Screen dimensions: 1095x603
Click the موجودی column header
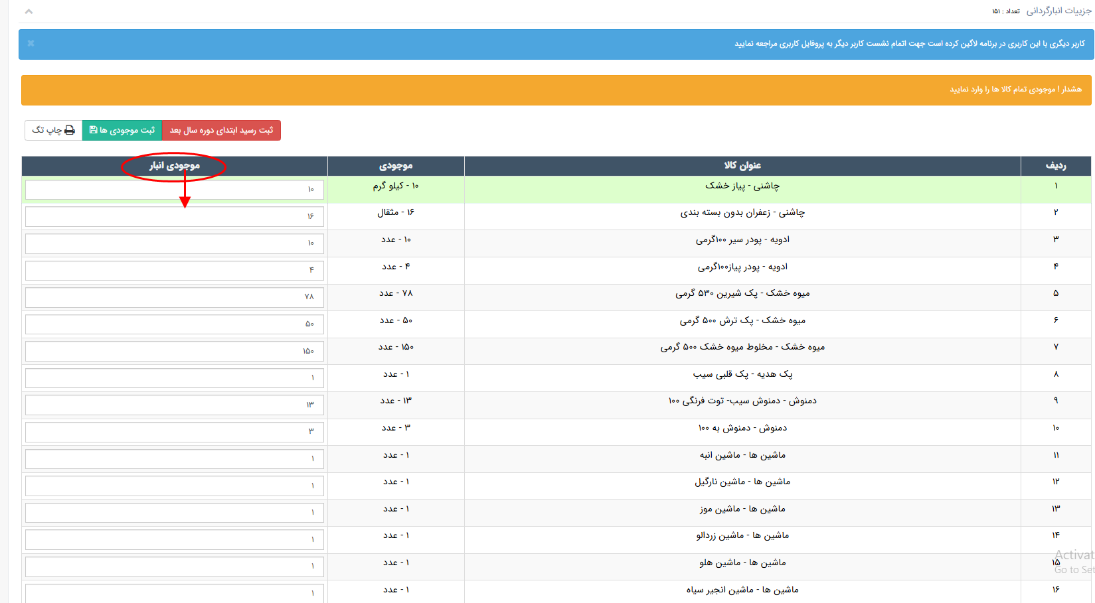pyautogui.click(x=396, y=166)
